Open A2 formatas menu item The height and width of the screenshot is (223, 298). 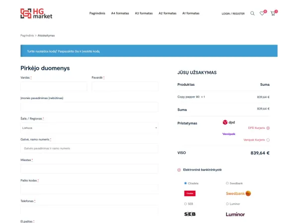pyautogui.click(x=167, y=13)
